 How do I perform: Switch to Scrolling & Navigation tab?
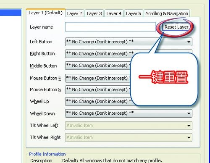pos(167,13)
